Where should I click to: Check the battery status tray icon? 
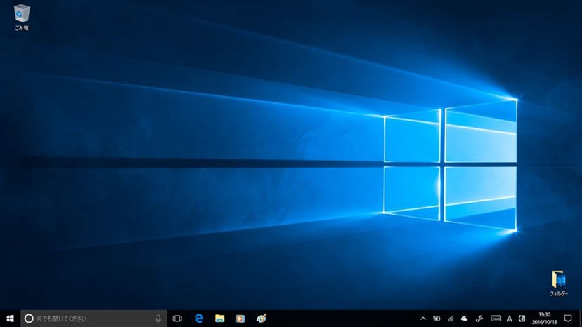click(x=436, y=319)
